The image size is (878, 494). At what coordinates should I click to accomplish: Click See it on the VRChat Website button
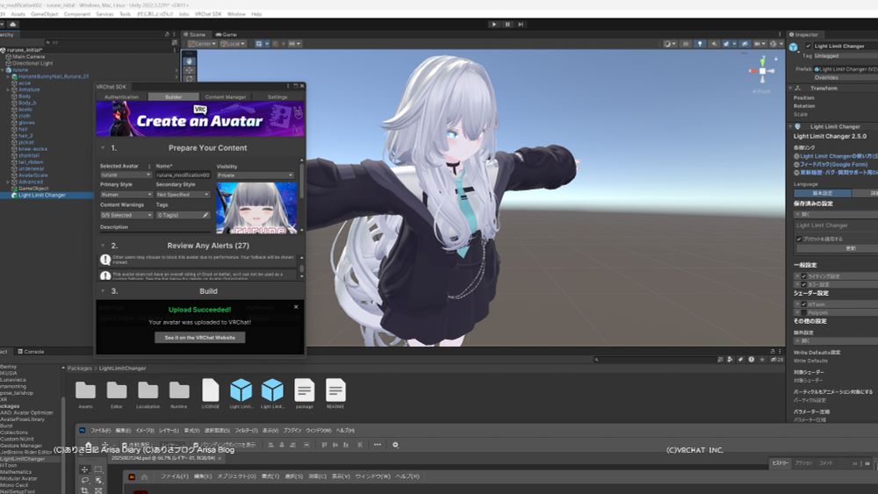(200, 337)
